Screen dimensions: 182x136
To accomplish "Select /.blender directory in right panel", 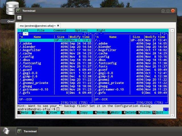I will click(103, 47).
